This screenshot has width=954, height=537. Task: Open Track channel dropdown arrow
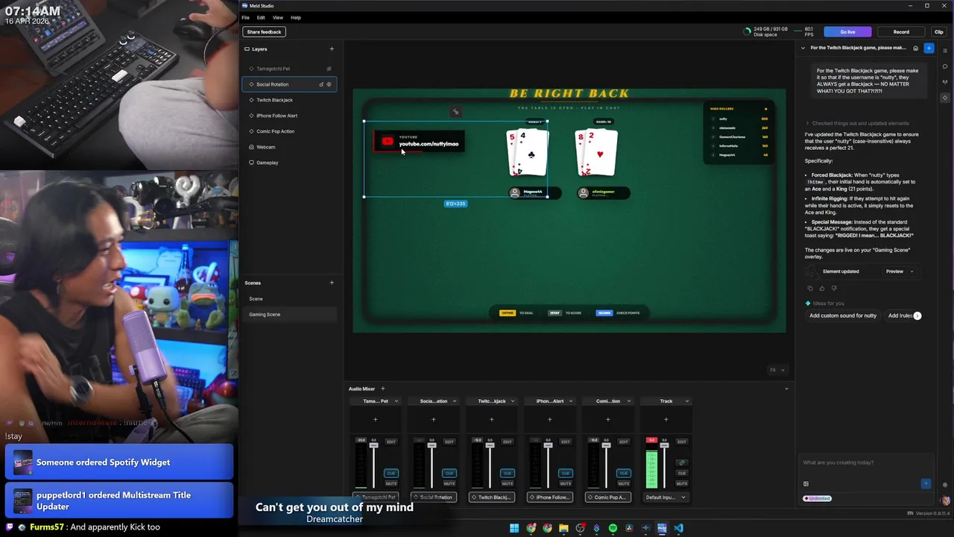[x=686, y=401]
